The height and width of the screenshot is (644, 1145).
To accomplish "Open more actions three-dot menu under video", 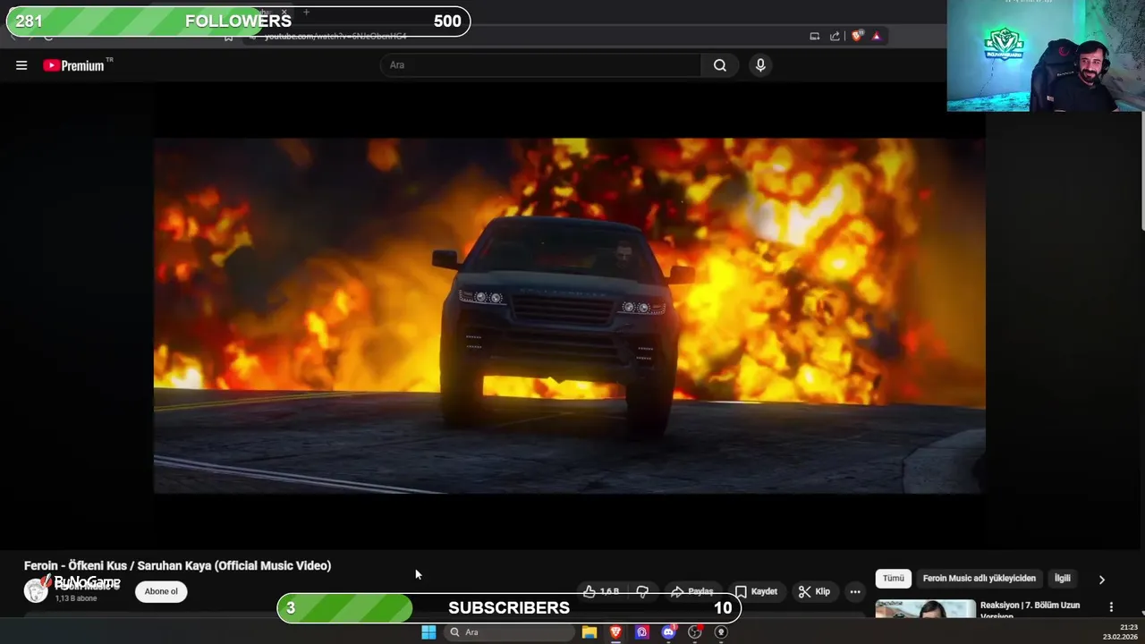I will click(x=855, y=591).
